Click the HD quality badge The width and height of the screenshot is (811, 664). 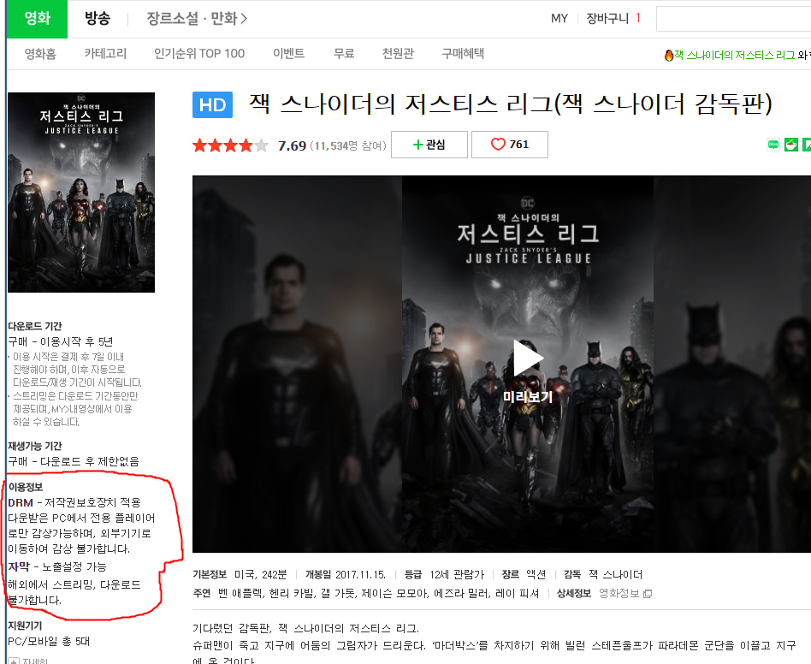tap(212, 105)
